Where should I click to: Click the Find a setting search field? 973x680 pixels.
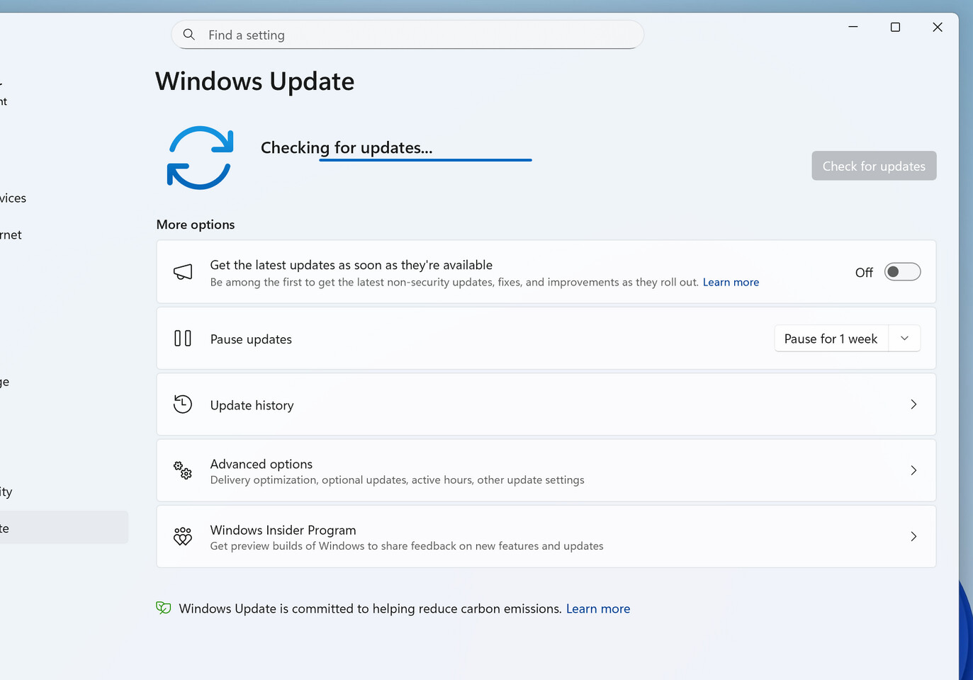click(x=354, y=34)
